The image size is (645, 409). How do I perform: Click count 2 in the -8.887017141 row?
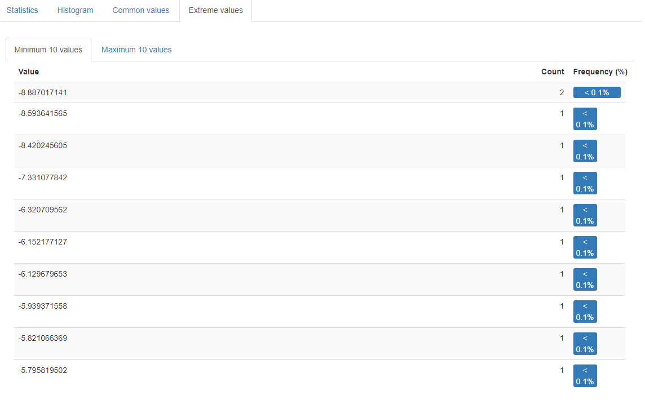point(562,92)
